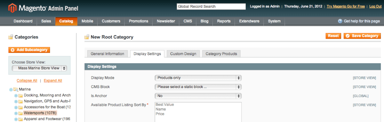Open the Dashboard menu
The height and width of the screenshot is (122, 384).
coord(23,21)
